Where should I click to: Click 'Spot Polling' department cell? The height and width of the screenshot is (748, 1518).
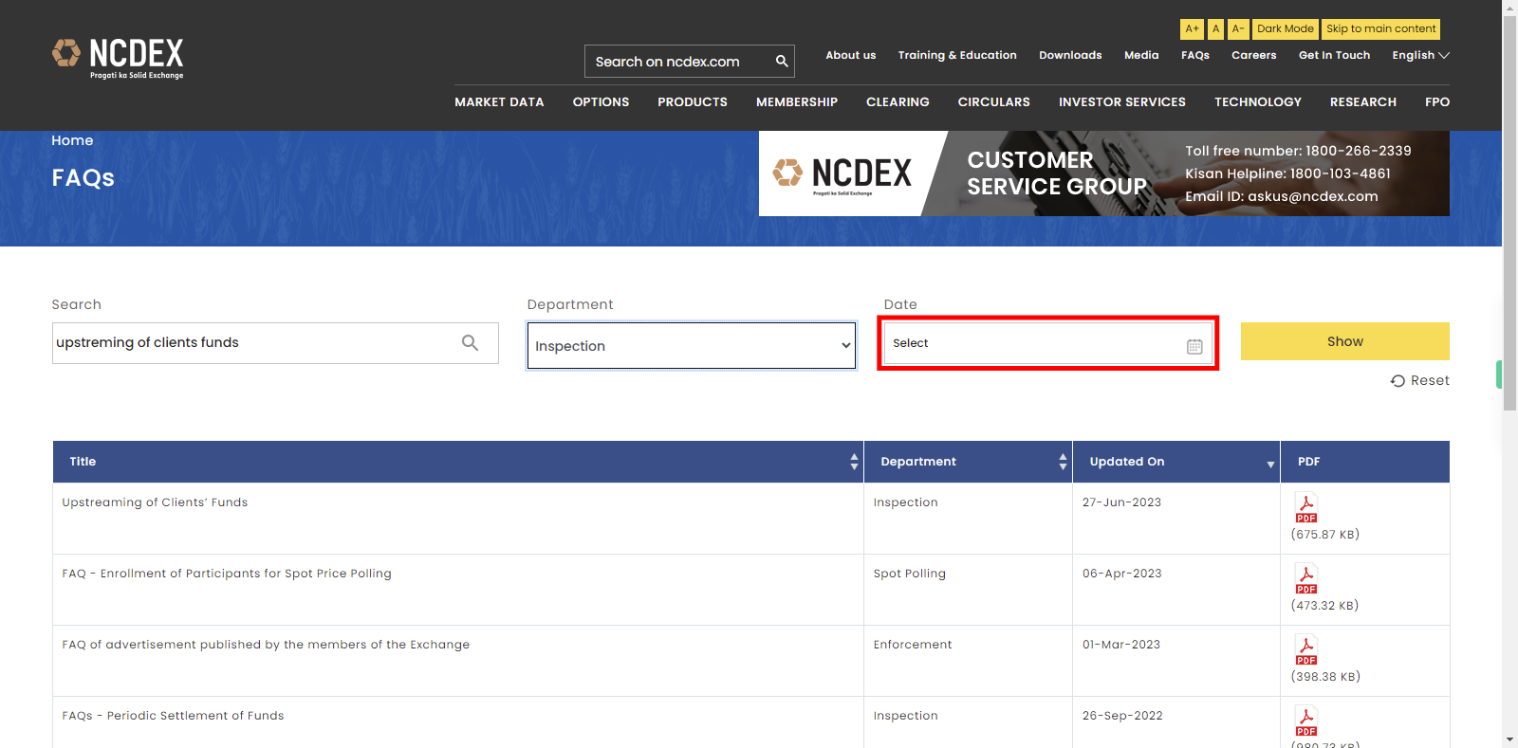coord(909,574)
